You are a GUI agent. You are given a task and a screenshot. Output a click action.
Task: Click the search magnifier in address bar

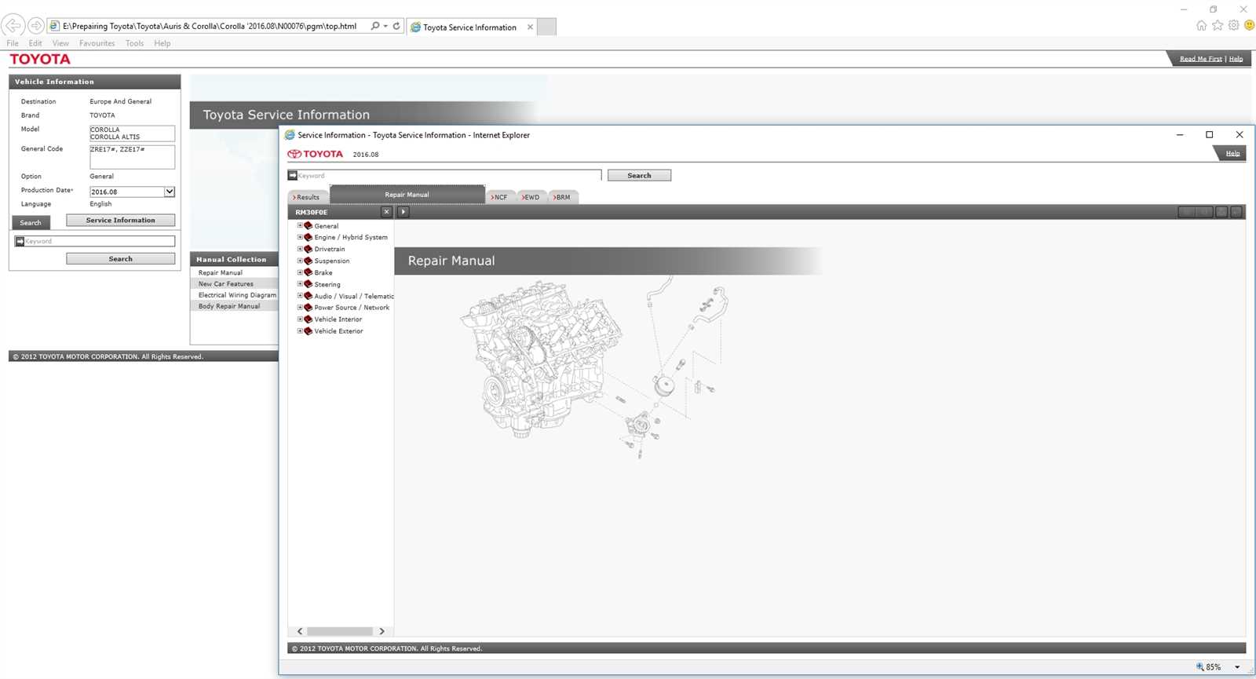(x=375, y=26)
